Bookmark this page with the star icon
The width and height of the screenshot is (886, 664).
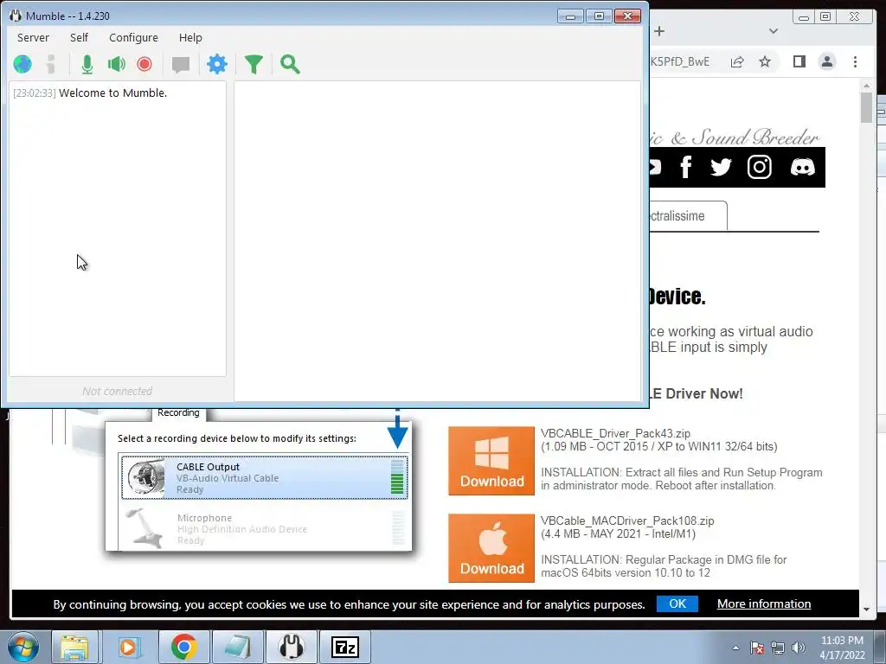pos(765,61)
